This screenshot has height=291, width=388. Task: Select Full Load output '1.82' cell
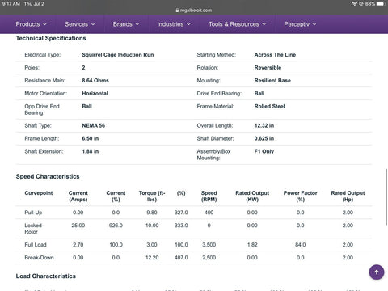[x=252, y=245]
